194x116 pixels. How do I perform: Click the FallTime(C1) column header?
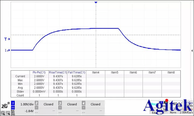coord(77,73)
